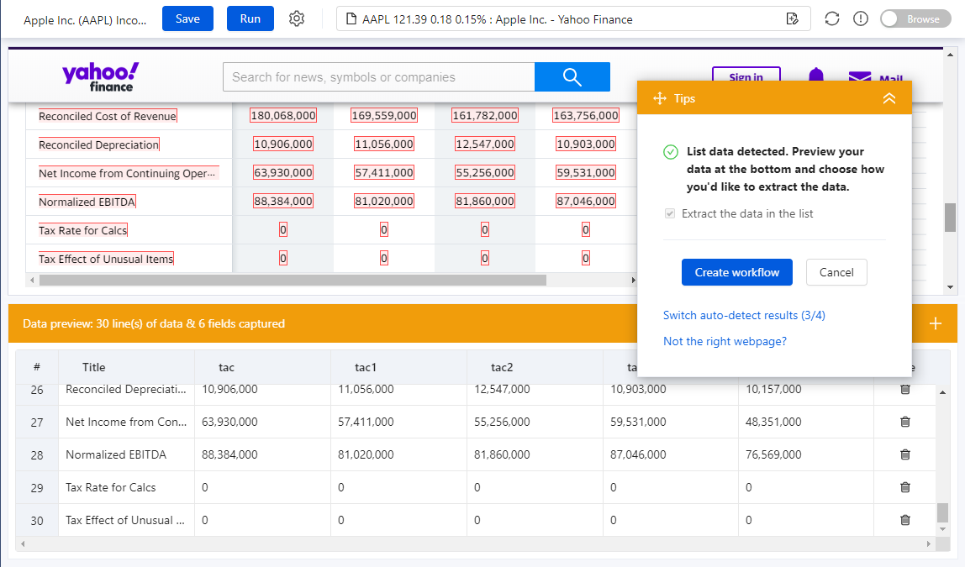The height and width of the screenshot is (567, 965).
Task: Click Reconciled Cost of Revenue row label
Action: click(x=108, y=116)
